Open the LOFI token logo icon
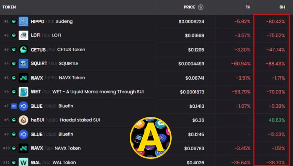This screenshot has height=166, width=293. pos(23,35)
